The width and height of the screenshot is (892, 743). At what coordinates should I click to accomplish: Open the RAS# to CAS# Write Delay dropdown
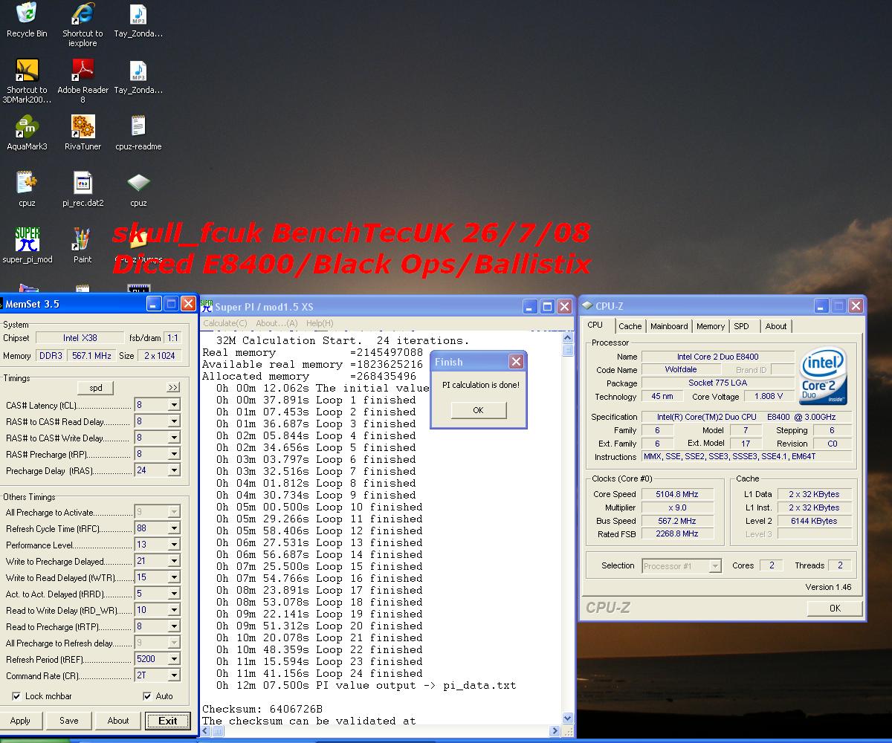click(x=174, y=438)
